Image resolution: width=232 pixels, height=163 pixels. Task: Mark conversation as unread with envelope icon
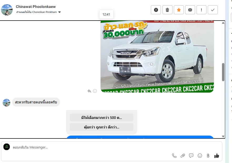190,10
